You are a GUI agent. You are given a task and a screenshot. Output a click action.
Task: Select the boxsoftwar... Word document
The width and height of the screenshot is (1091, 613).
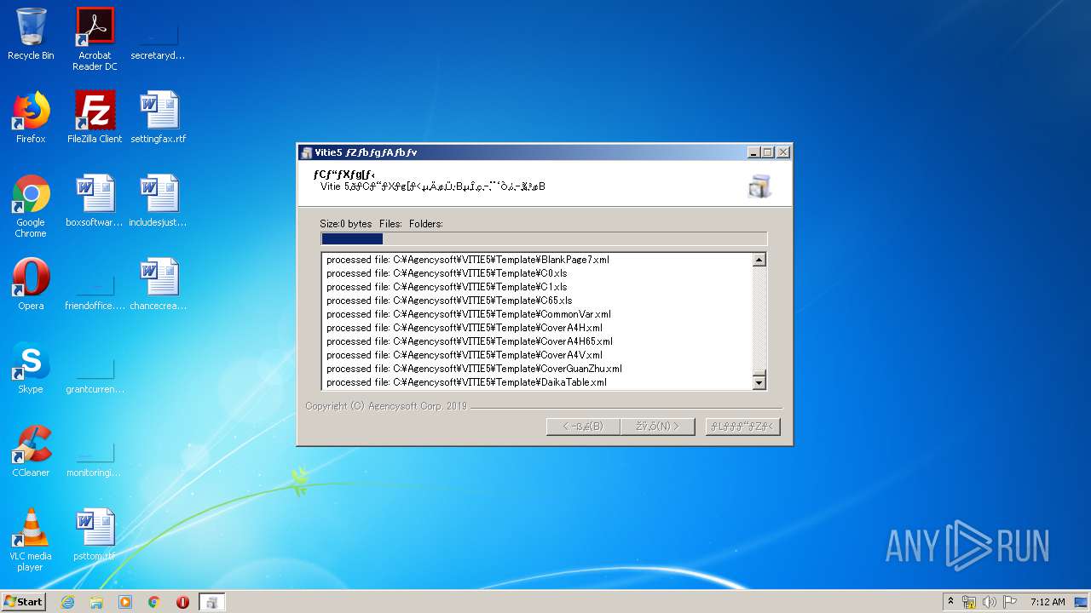pyautogui.click(x=95, y=201)
